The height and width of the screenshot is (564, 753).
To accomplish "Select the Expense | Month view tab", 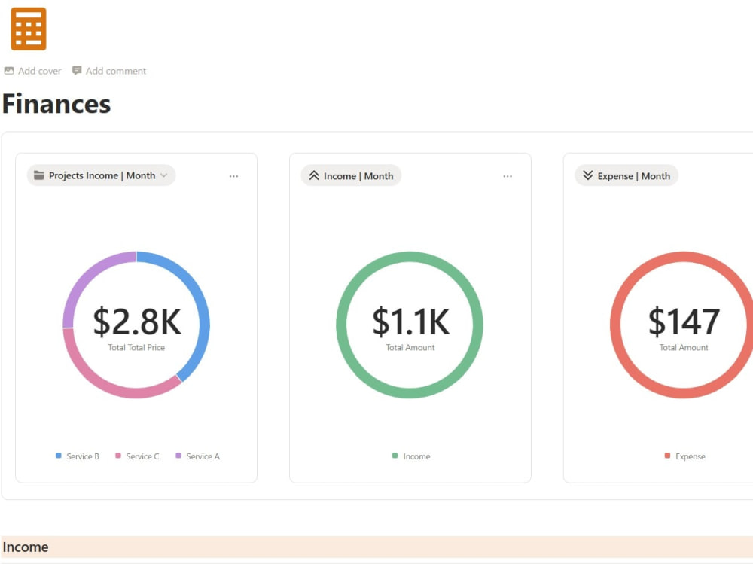I will (x=626, y=176).
